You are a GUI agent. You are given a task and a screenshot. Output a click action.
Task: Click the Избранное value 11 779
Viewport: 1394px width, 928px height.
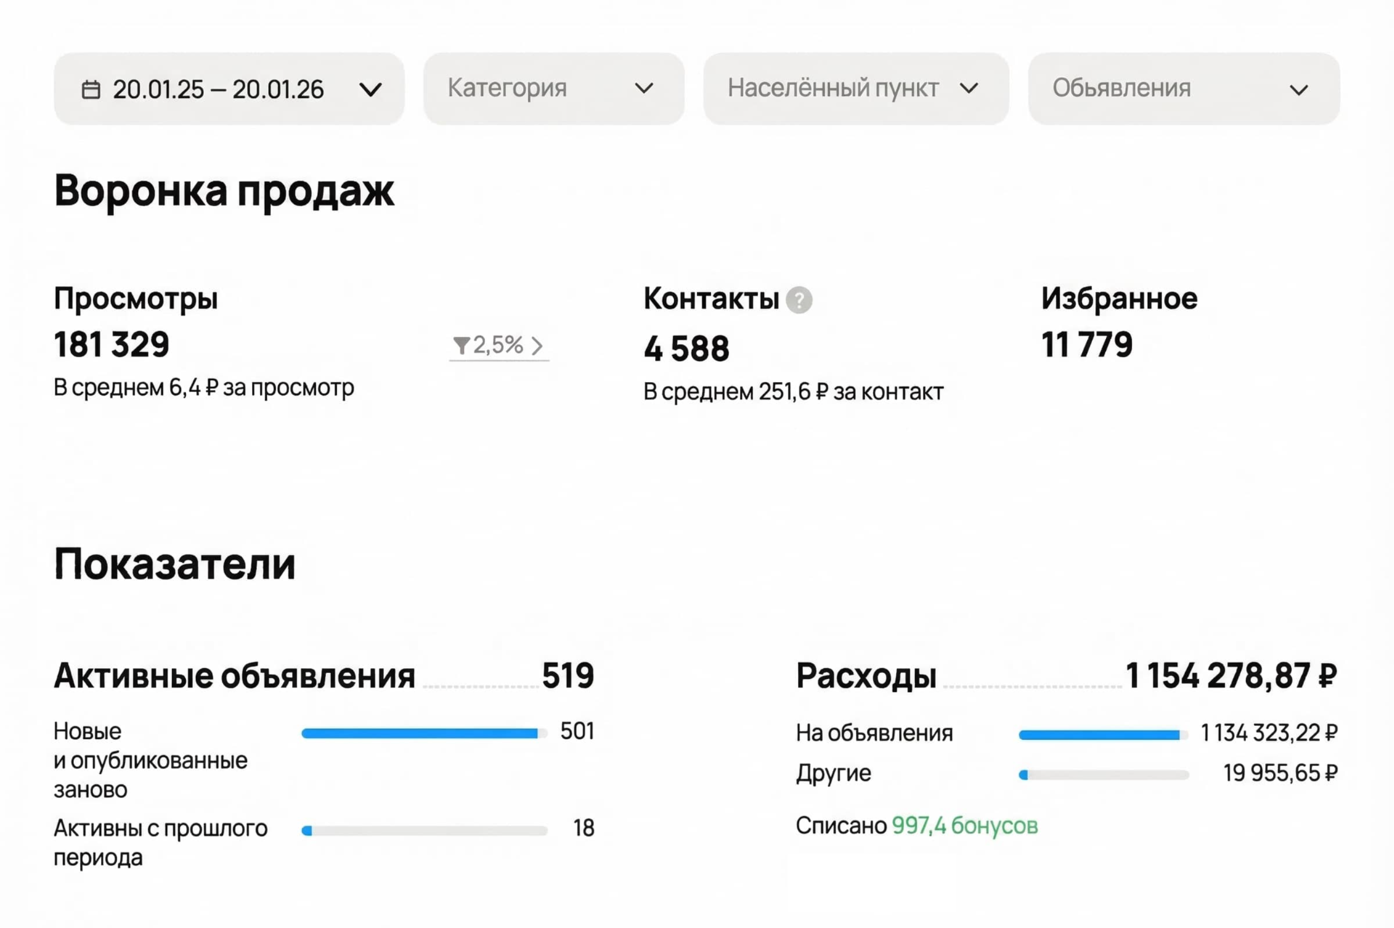[x=1086, y=344]
